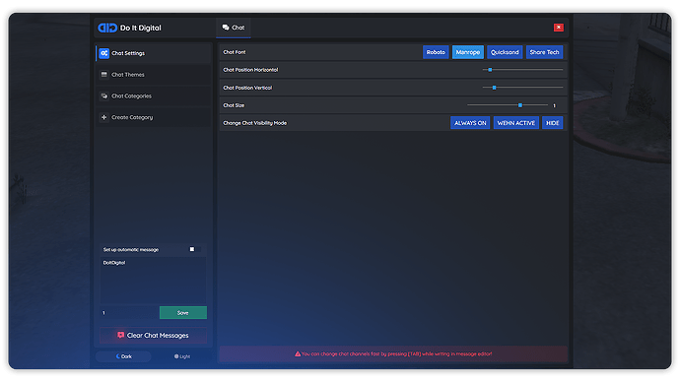Open the Chat Themes section
The height and width of the screenshot is (382, 680).
coord(154,75)
